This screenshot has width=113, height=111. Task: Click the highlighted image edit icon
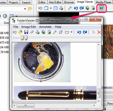pyautogui.click(x=101, y=8)
